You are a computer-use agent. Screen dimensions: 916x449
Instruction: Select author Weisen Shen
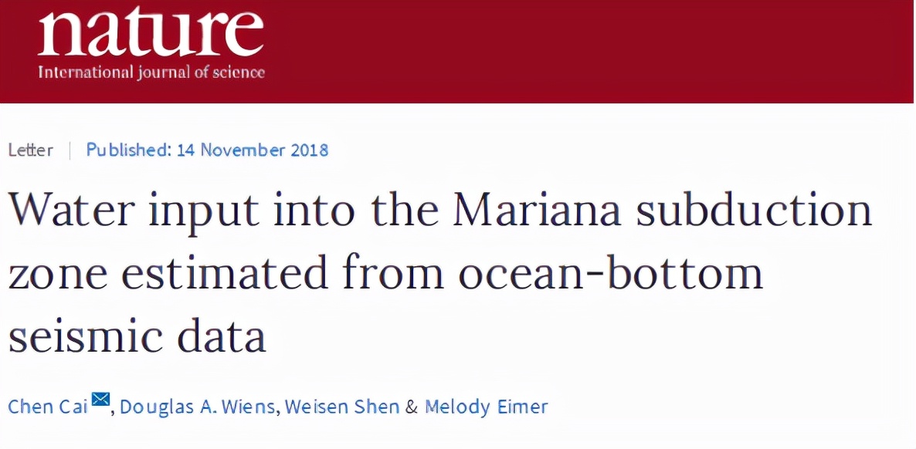coord(342,407)
